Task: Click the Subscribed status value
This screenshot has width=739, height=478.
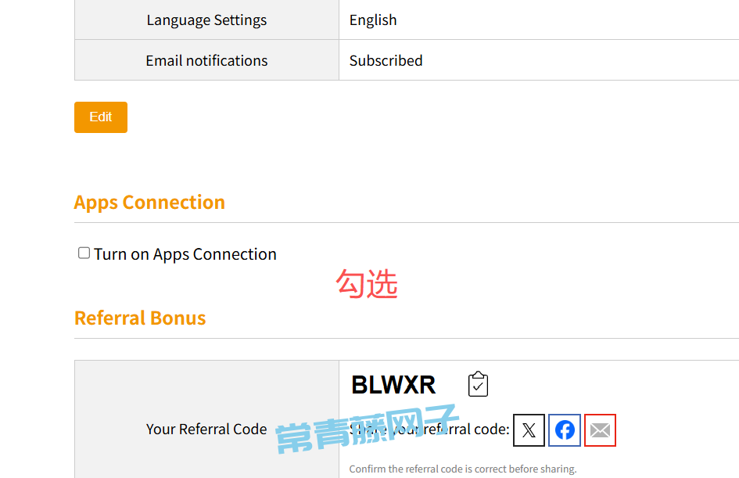Action: point(386,60)
